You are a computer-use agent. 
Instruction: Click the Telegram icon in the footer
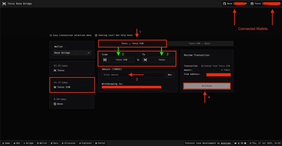(245, 143)
